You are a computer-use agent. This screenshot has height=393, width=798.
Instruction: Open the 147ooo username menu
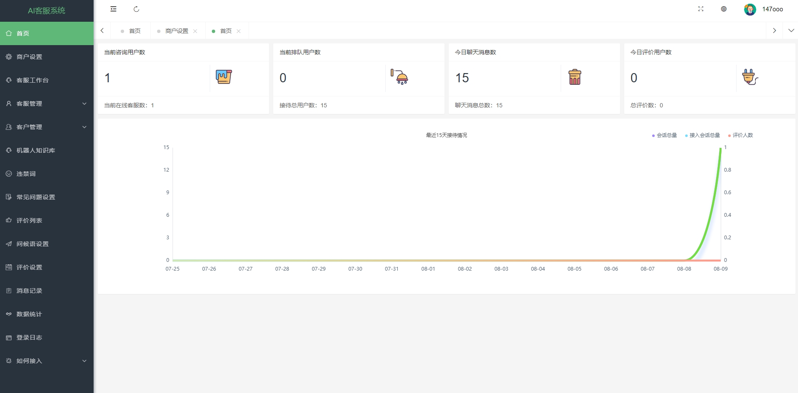click(772, 9)
